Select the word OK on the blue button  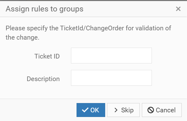pos(95,110)
